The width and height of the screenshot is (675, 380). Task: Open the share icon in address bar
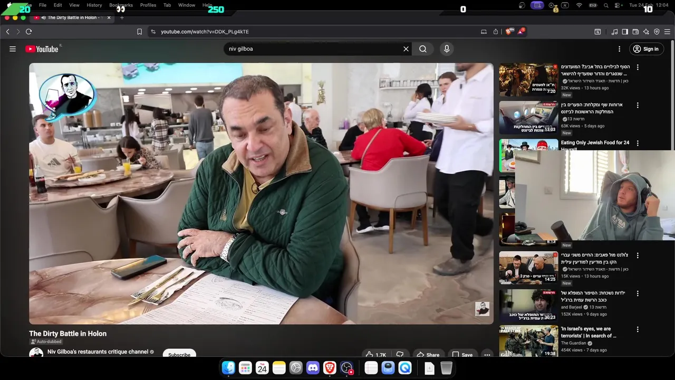pos(496,32)
